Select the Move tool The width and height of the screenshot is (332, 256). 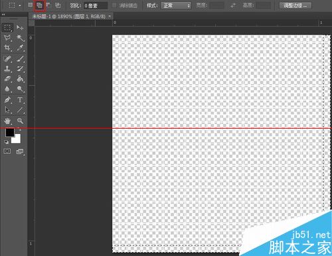click(x=20, y=28)
